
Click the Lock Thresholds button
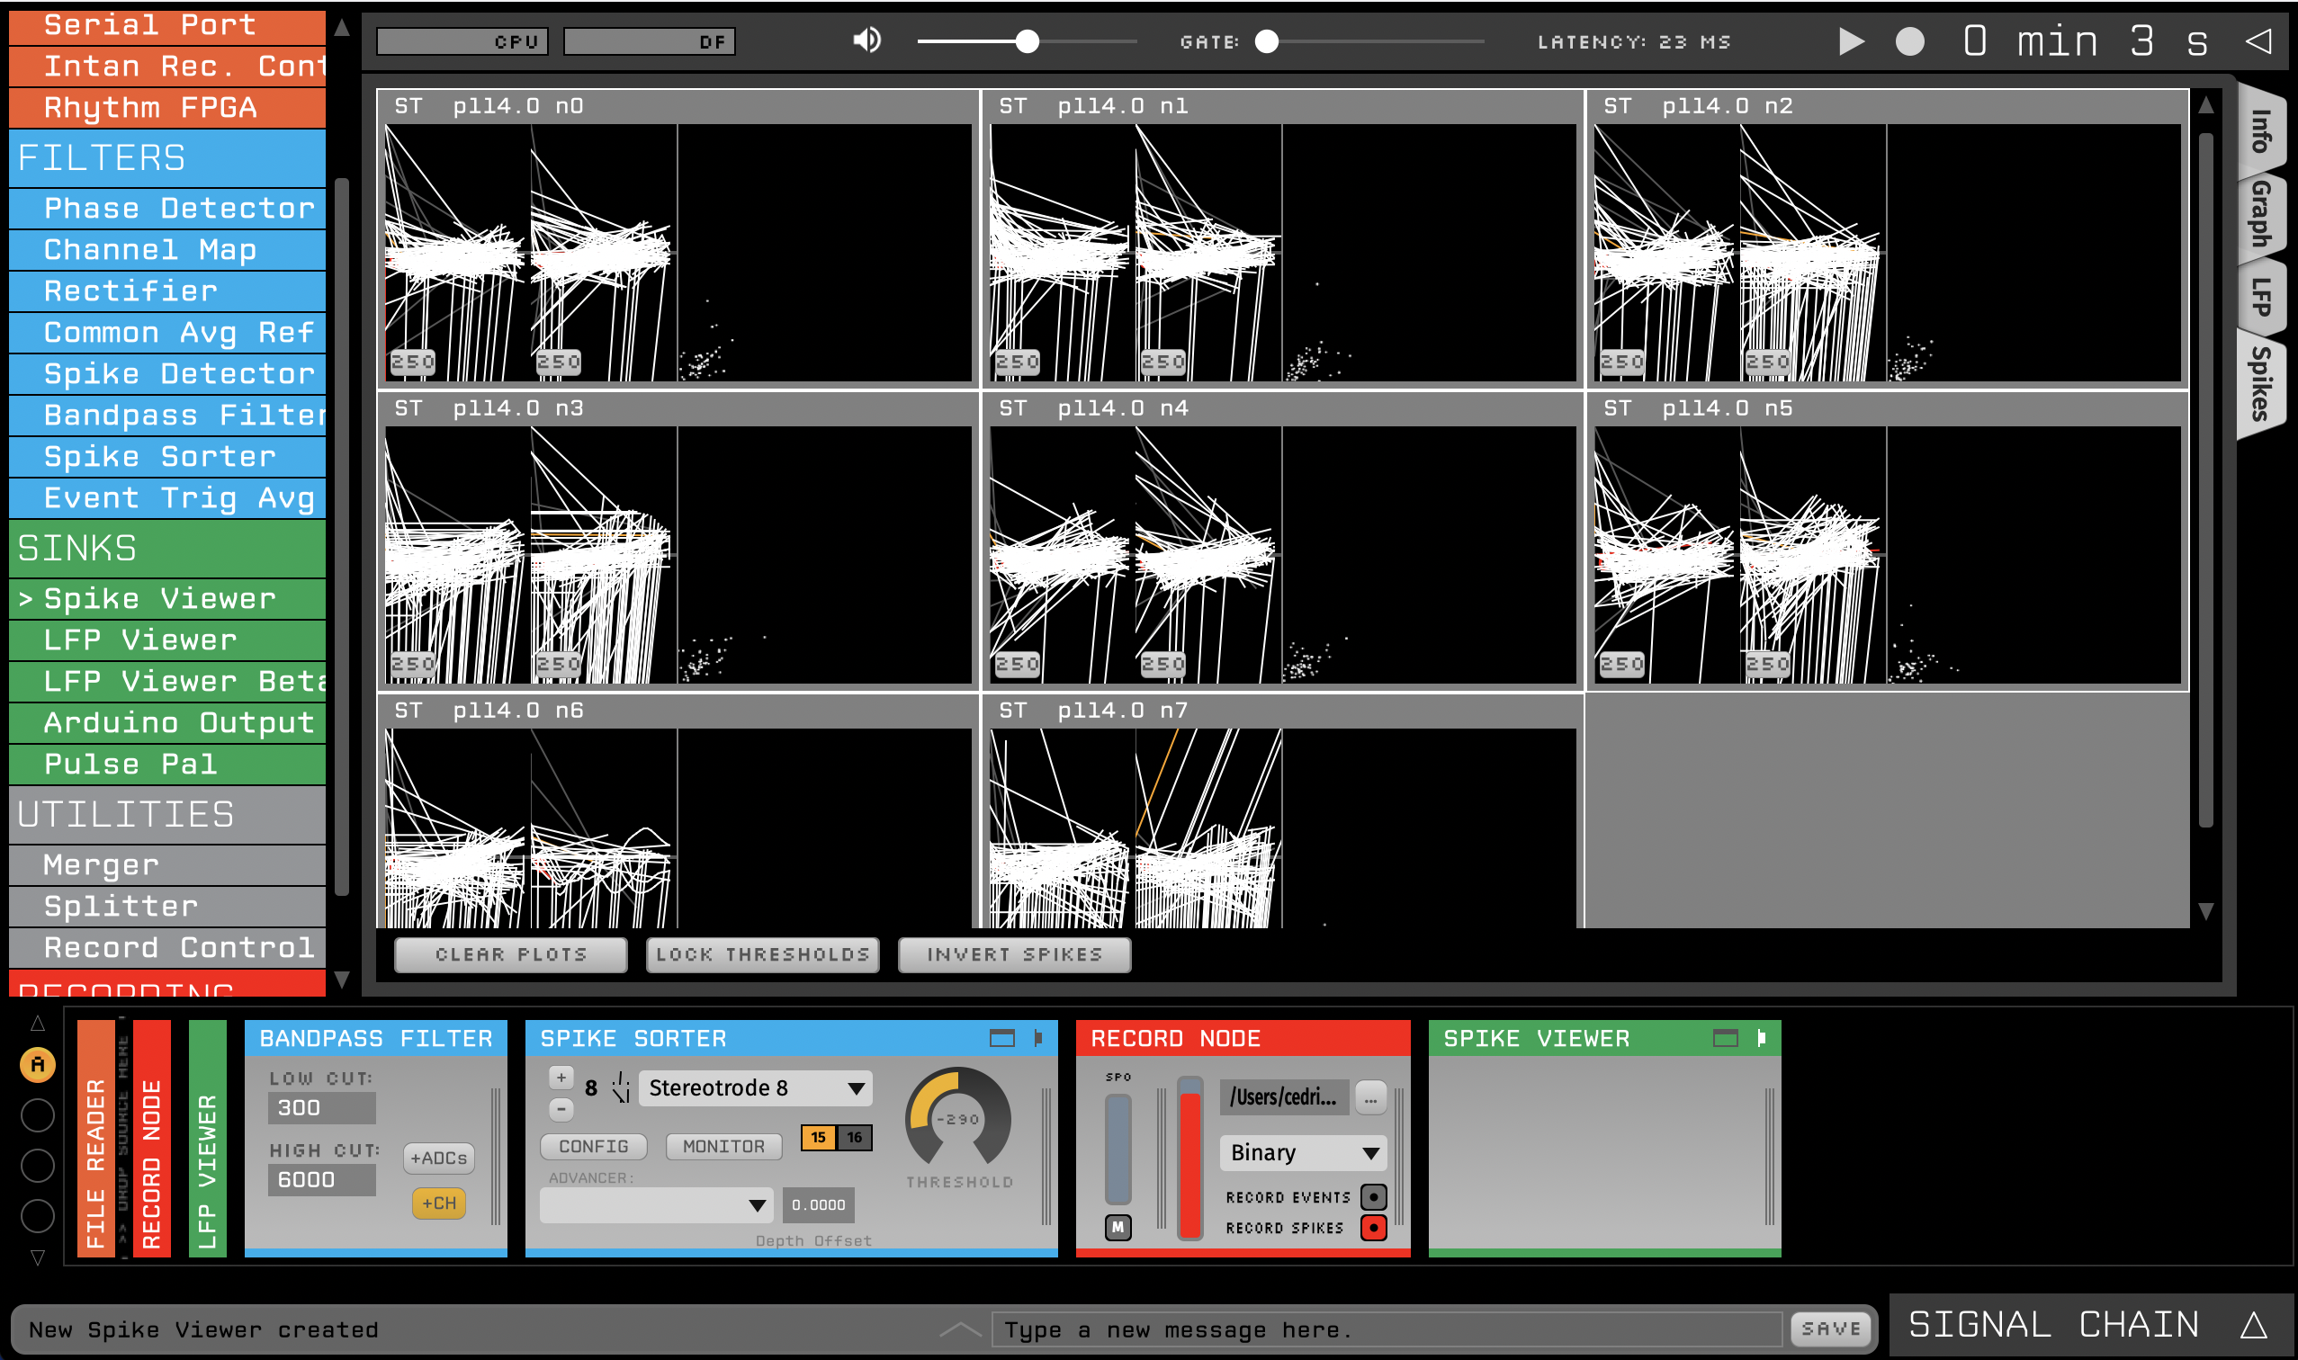pyautogui.click(x=763, y=955)
